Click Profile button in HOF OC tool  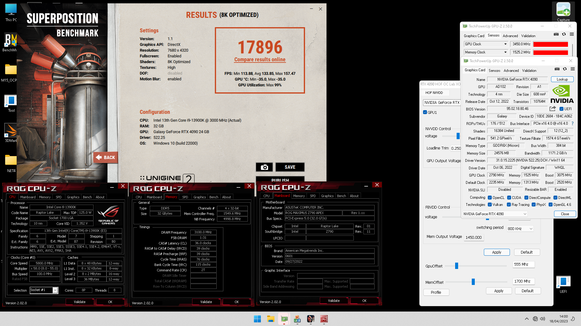click(436, 292)
